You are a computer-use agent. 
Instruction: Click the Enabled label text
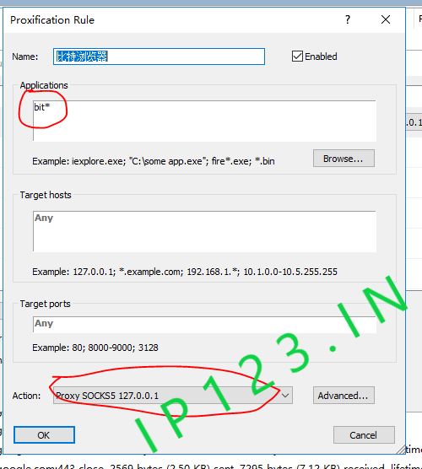pos(321,57)
